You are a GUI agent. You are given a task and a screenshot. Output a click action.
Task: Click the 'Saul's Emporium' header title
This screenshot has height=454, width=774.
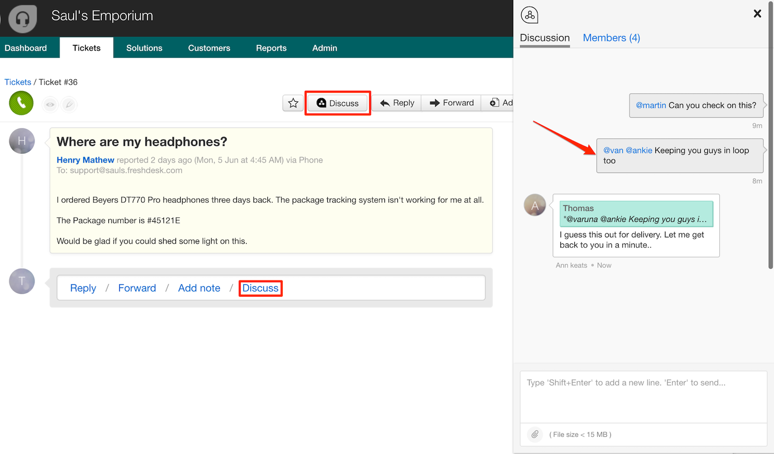[x=102, y=15]
